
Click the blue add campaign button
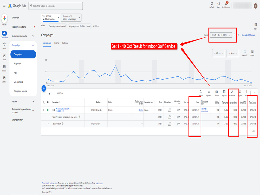(44, 88)
